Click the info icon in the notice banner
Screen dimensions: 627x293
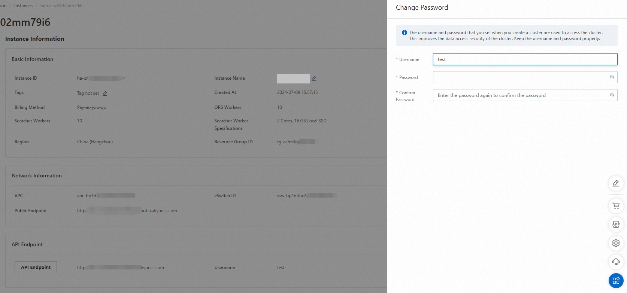pyautogui.click(x=405, y=33)
